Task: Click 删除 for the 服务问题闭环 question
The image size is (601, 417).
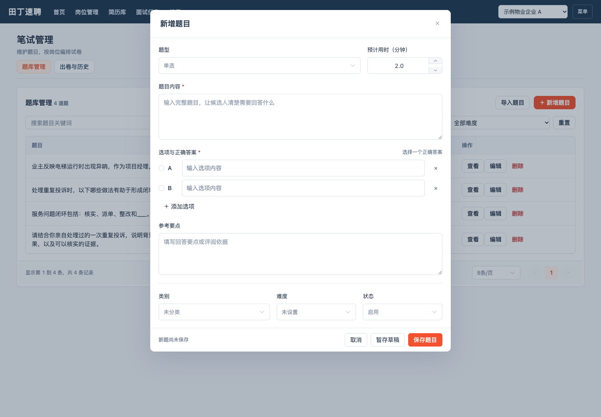Action: click(518, 214)
